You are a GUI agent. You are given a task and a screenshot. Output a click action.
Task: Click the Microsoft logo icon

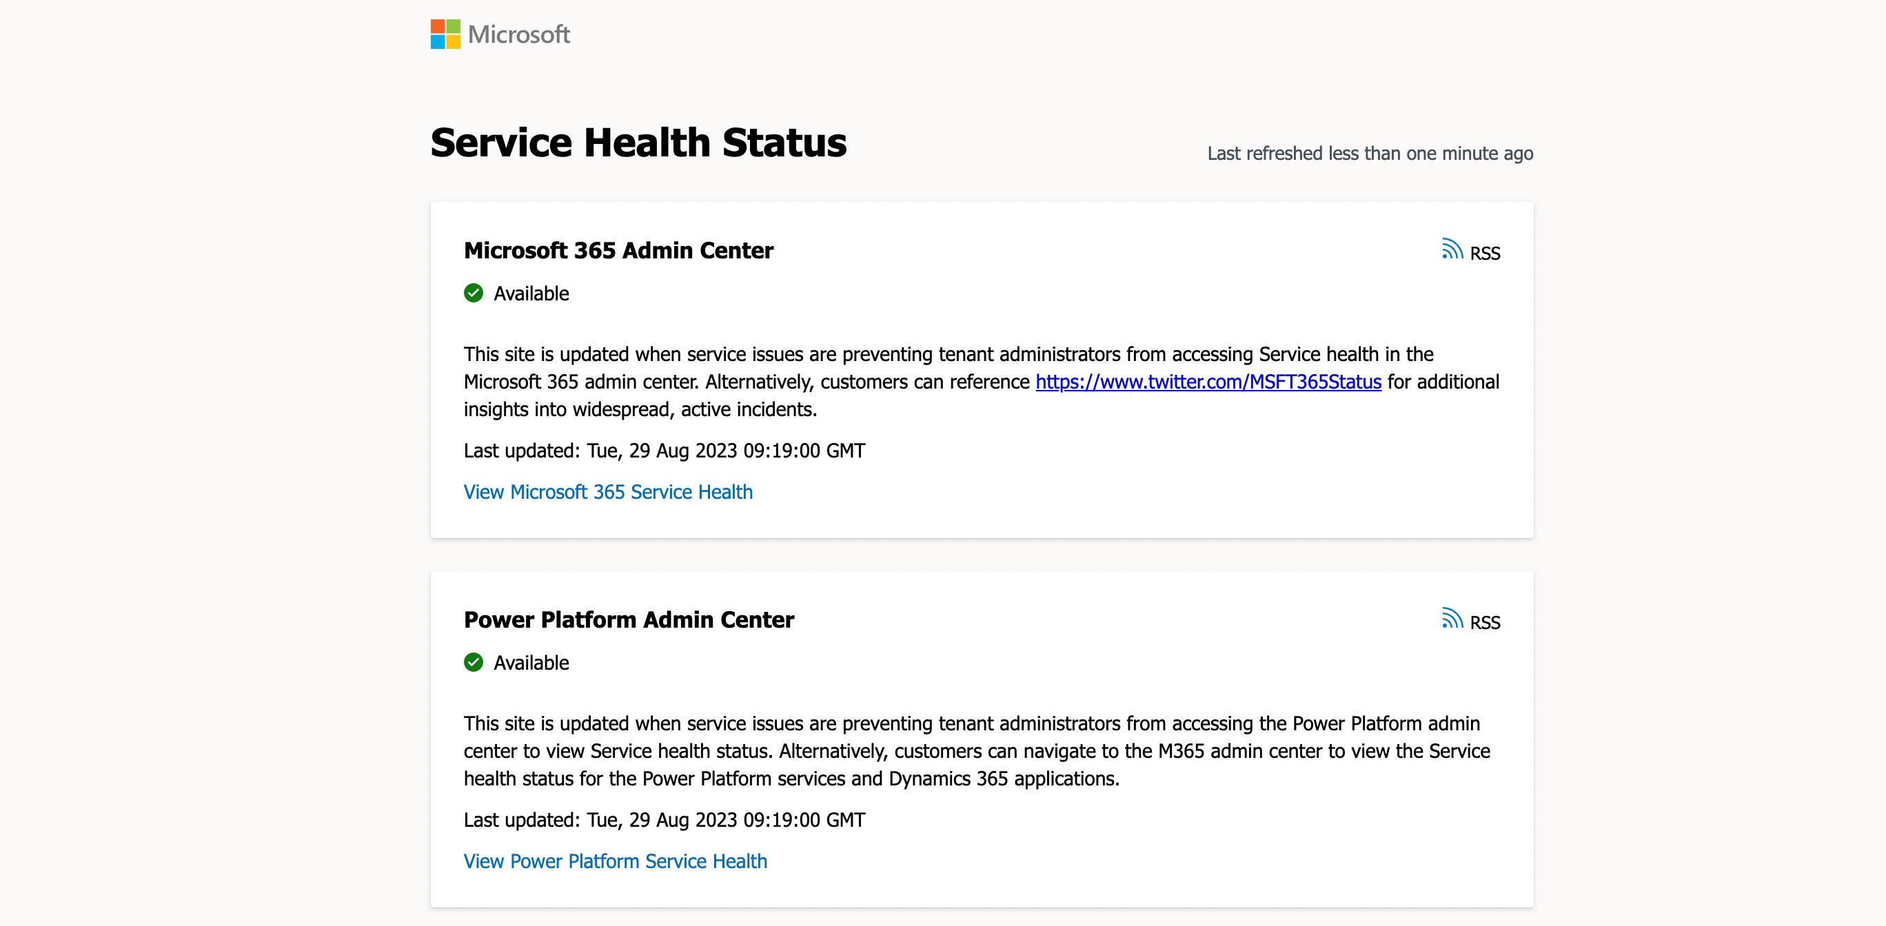coord(445,34)
